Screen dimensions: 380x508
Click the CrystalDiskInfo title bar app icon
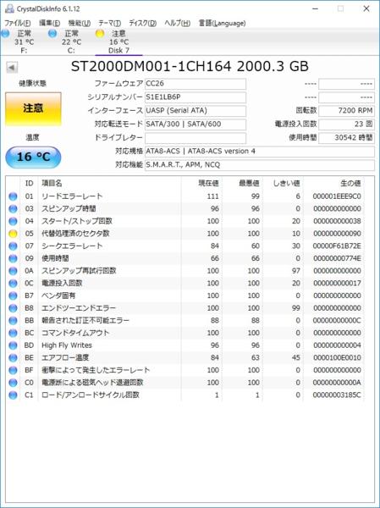9,8
